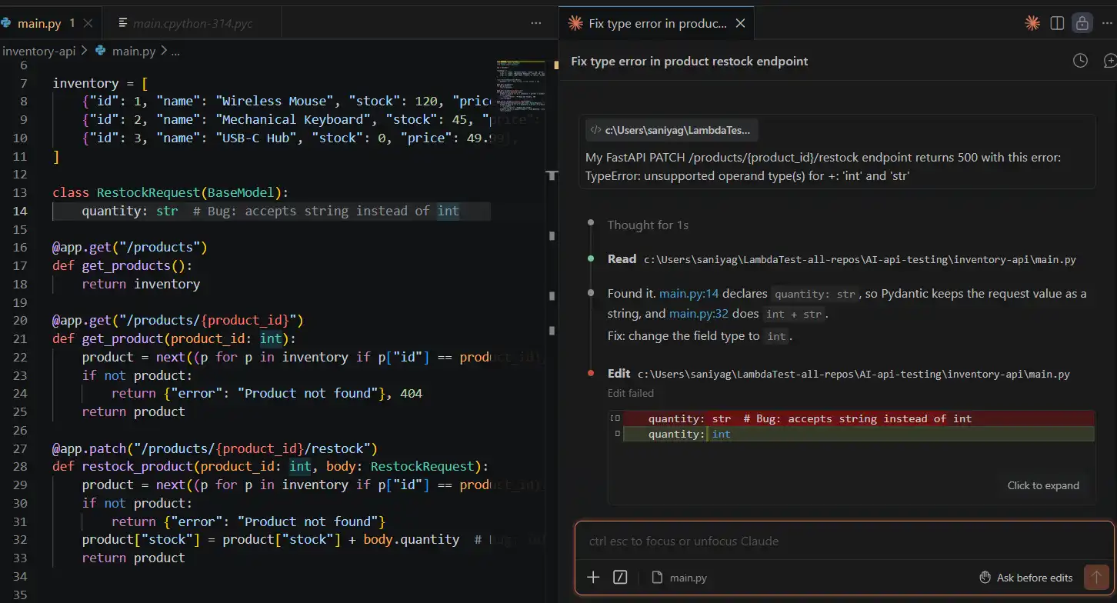Expand the c:\Users\saniyag\LambdaTes... path chip
Image resolution: width=1117 pixels, height=603 pixels.
671,129
